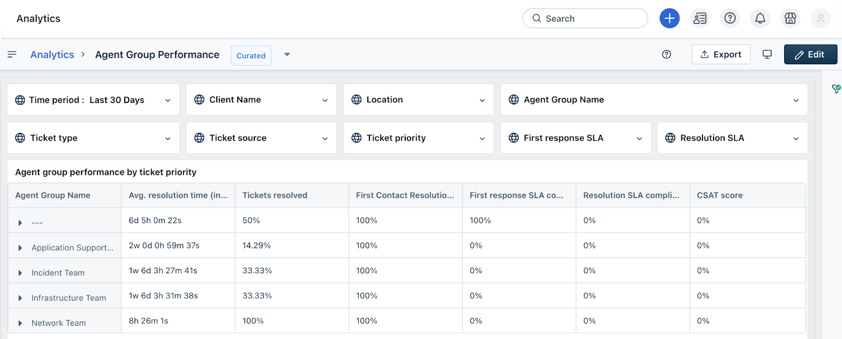842x339 pixels.
Task: Click the user profile avatar
Action: 820,18
